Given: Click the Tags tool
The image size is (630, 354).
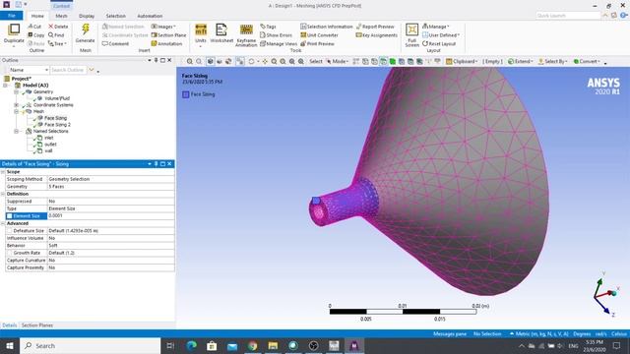Looking at the screenshot, I should point(268,27).
